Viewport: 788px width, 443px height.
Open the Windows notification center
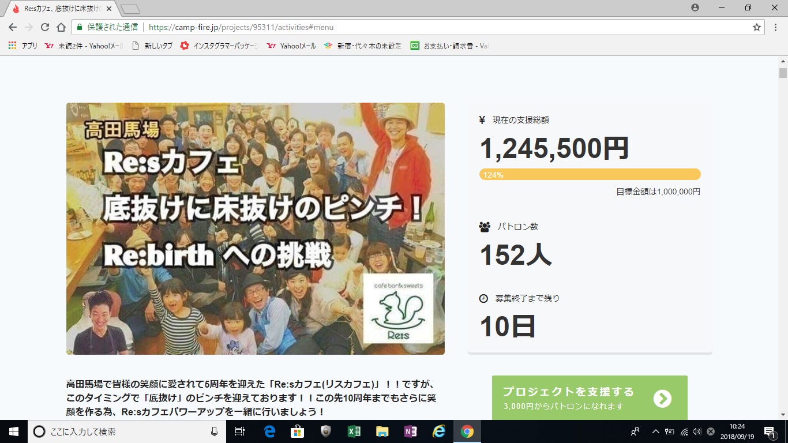point(769,431)
